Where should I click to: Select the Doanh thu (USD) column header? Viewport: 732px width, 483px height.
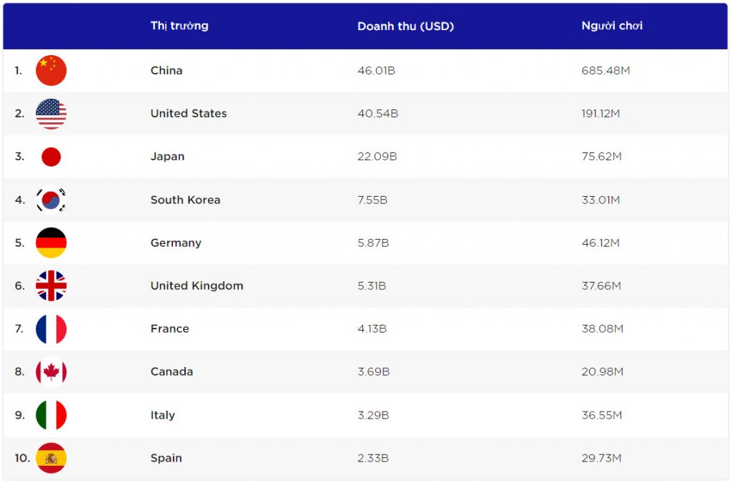click(x=405, y=26)
